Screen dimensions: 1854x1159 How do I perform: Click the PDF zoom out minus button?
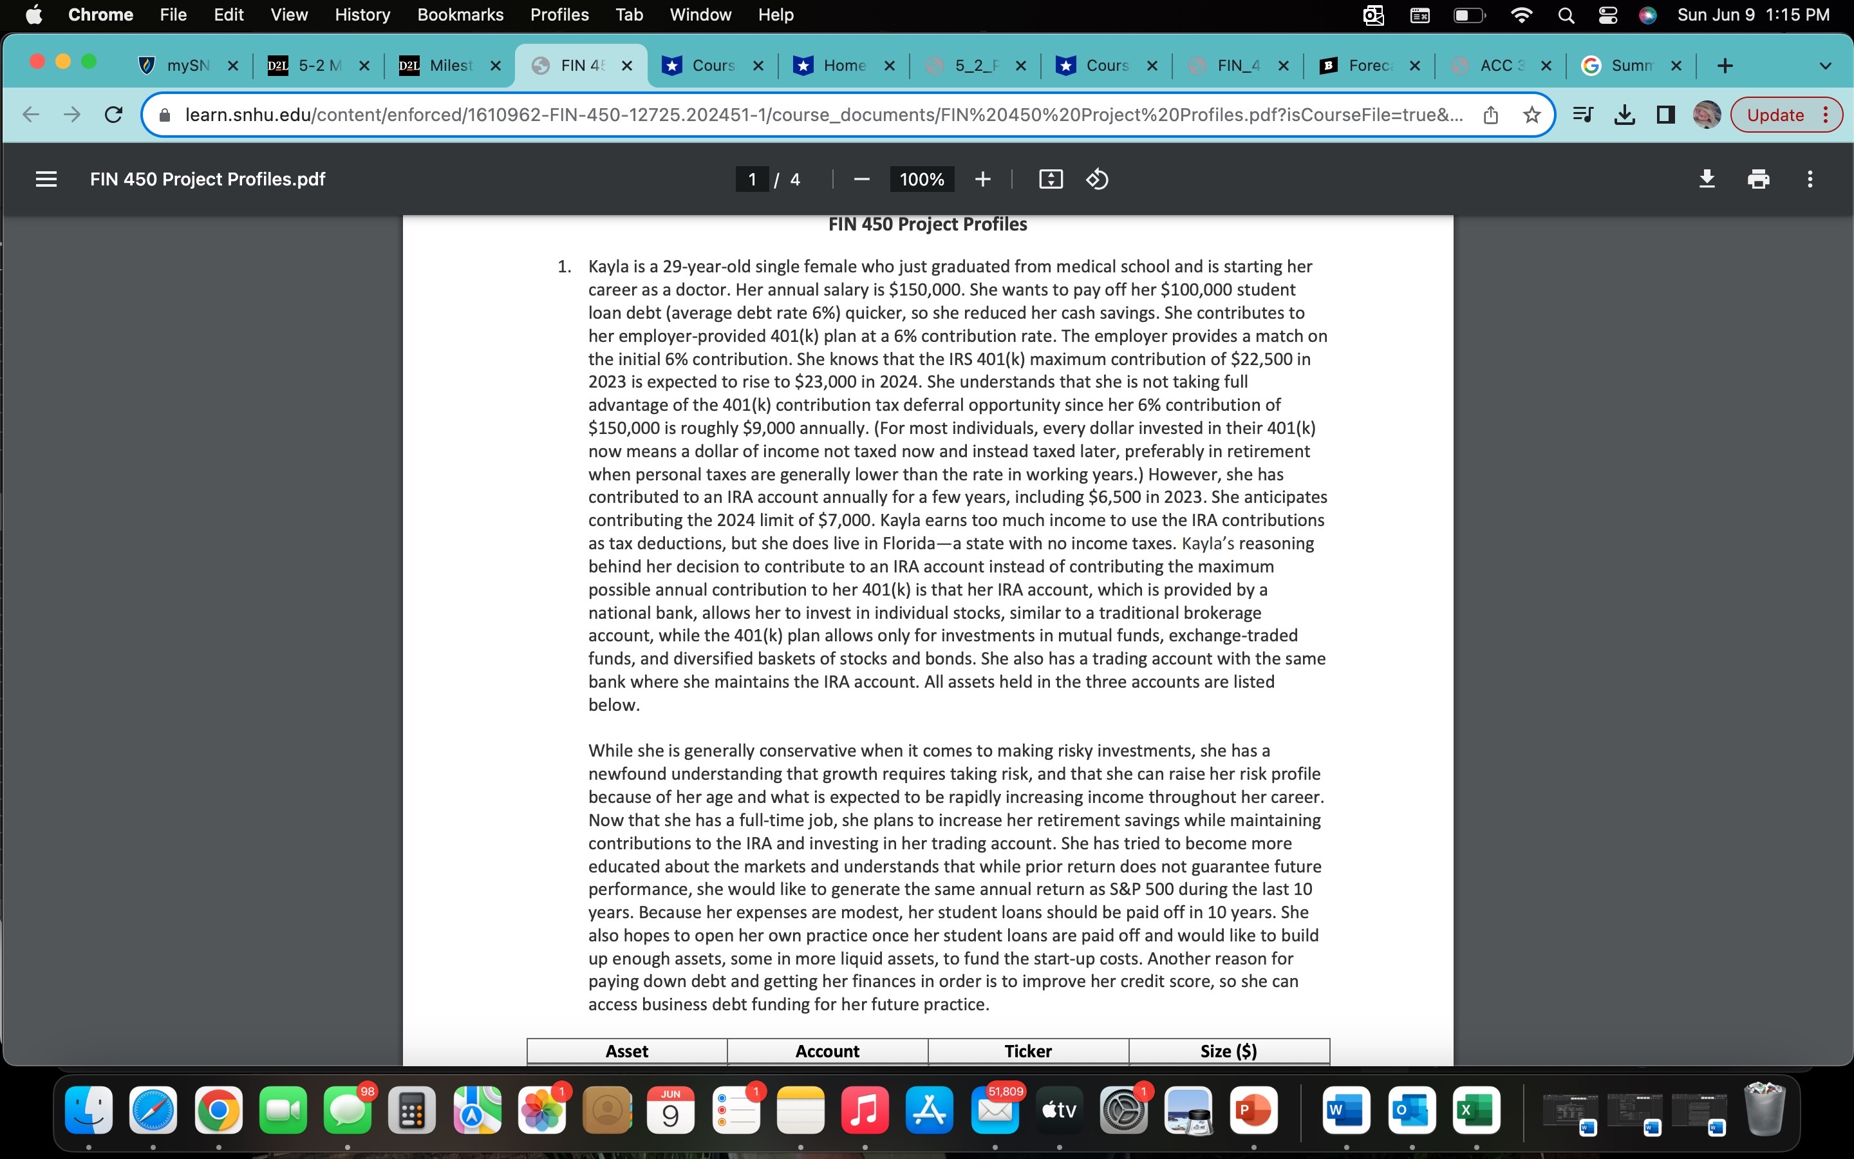pos(861,180)
